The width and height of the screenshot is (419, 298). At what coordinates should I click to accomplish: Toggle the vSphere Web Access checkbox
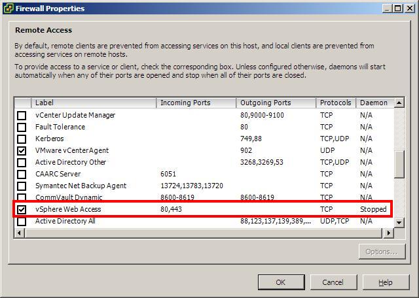tap(22, 210)
